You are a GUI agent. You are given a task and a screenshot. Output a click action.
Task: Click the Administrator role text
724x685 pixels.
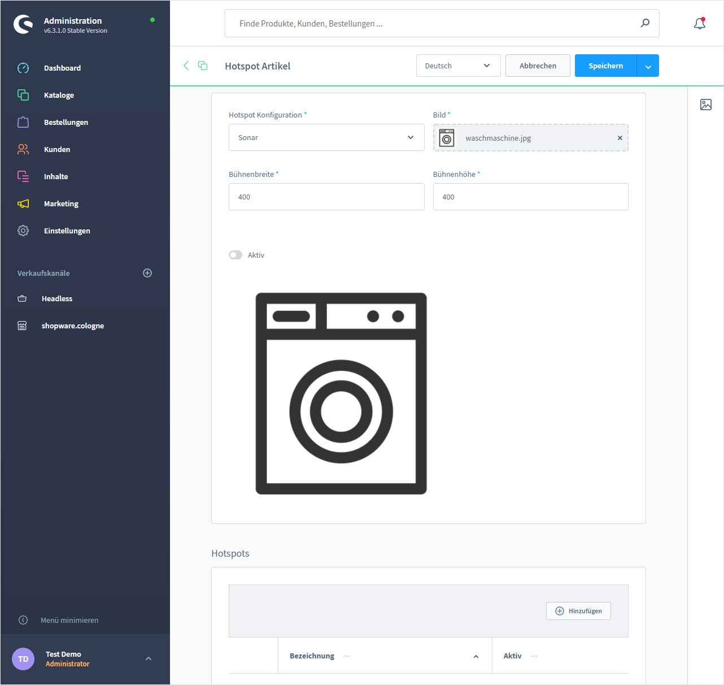point(67,664)
